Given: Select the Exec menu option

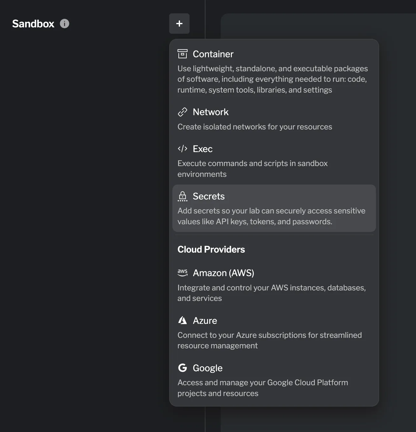Looking at the screenshot, I should point(203,149).
